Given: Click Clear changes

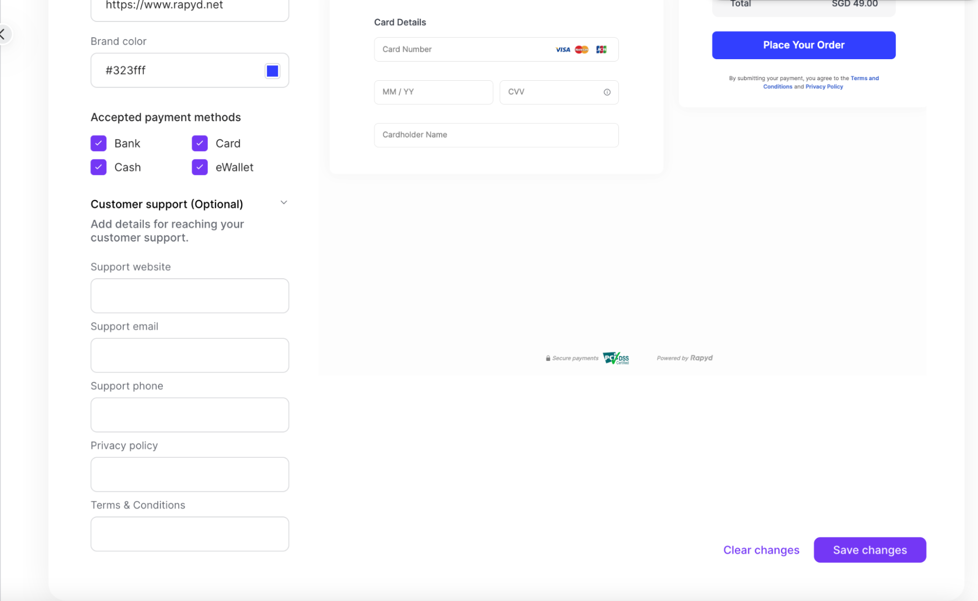Looking at the screenshot, I should [x=761, y=550].
